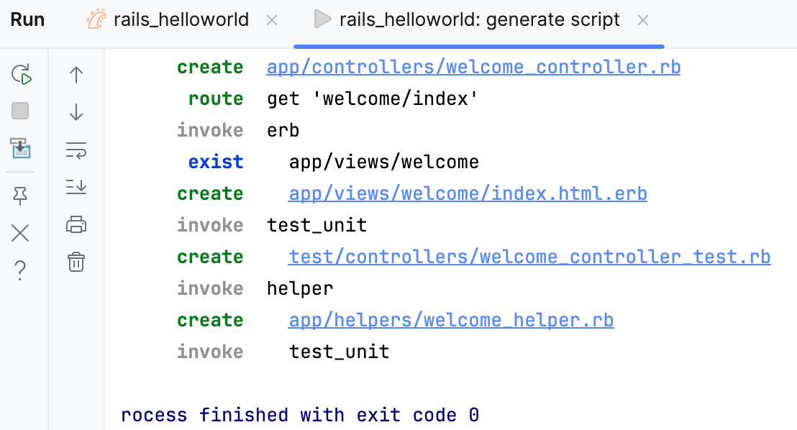This screenshot has width=797, height=430.
Task: Click the Stop process icon
Action: click(20, 111)
